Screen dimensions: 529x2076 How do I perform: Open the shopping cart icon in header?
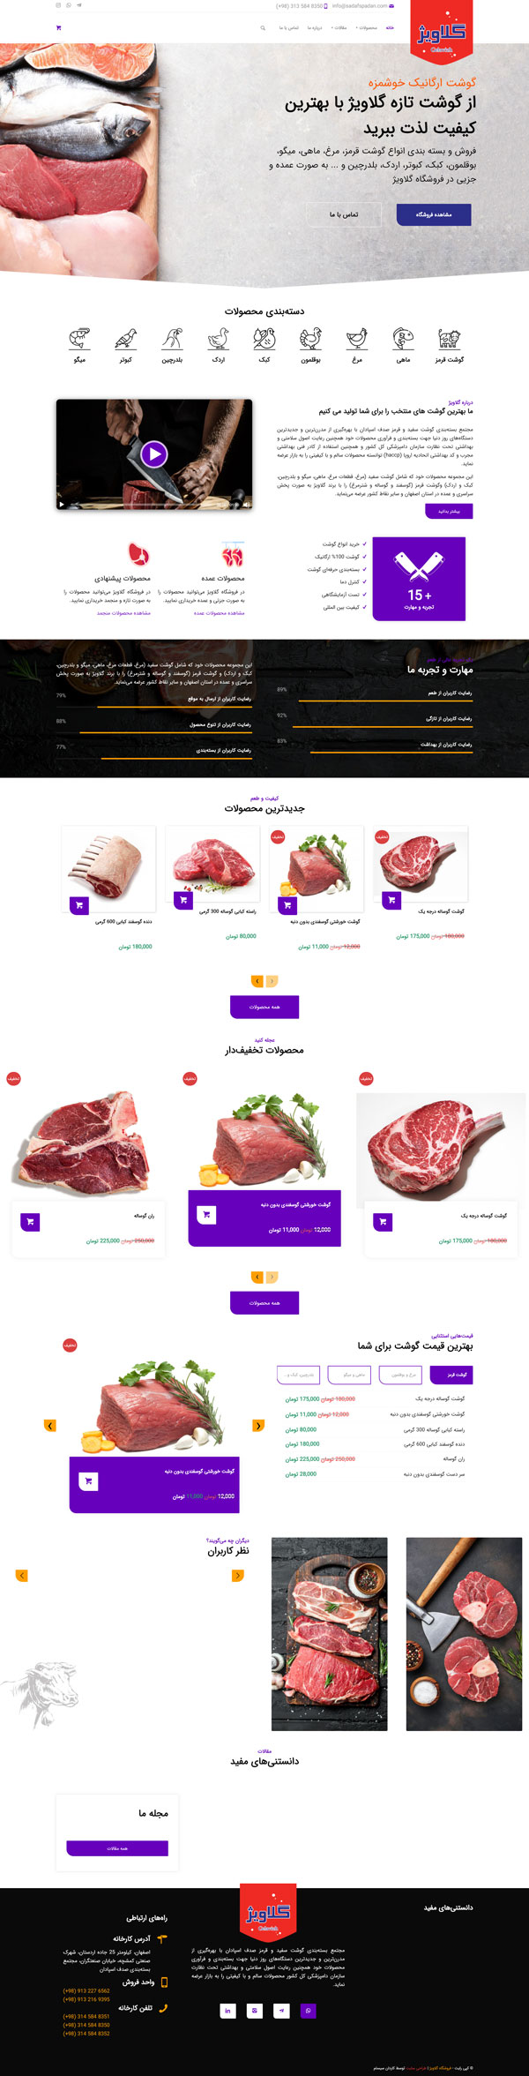tap(58, 27)
